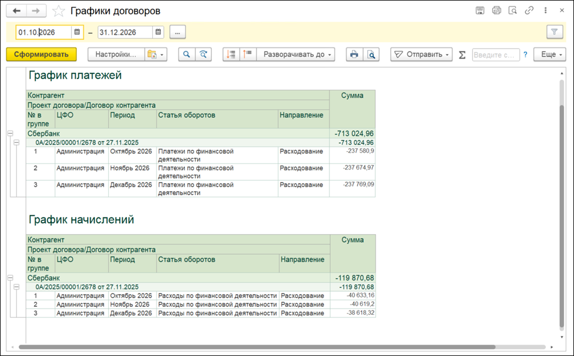Screen dimensions: 574x356
Task: Click the sigma sum icon
Action: click(462, 55)
